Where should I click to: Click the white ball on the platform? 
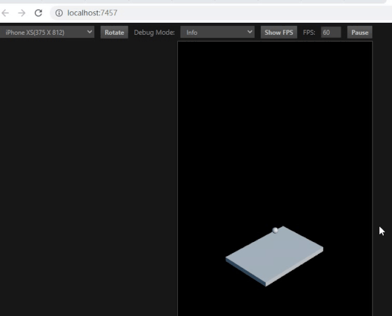click(275, 231)
